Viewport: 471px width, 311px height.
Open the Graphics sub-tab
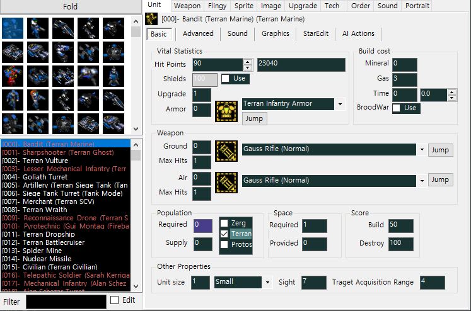coord(275,33)
